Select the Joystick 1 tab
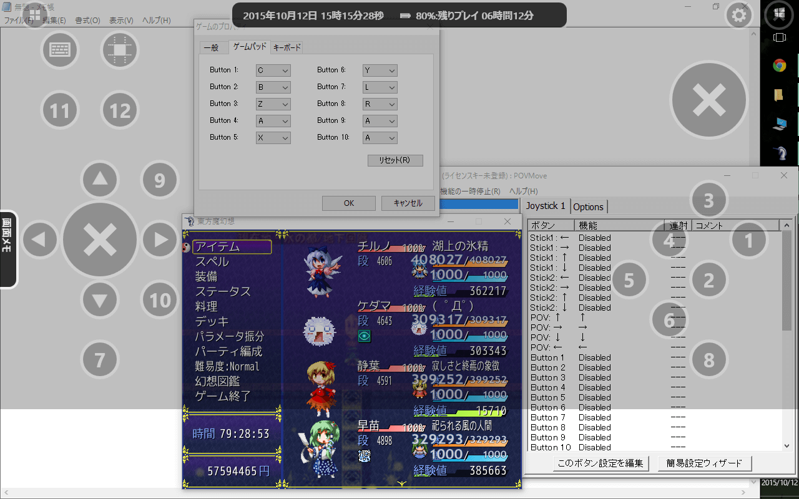The image size is (799, 499). tap(546, 206)
